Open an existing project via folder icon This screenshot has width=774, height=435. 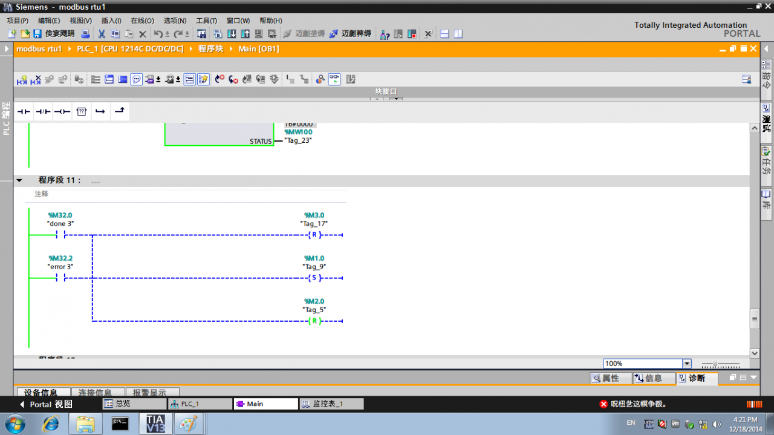point(25,34)
